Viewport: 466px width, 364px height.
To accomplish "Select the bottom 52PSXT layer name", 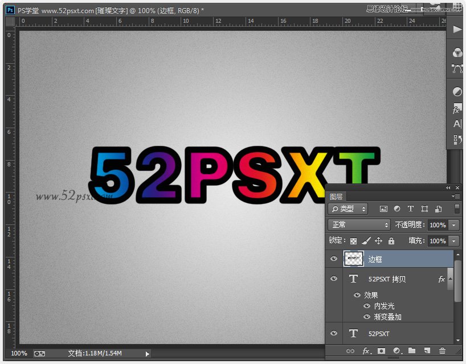I will (x=379, y=334).
